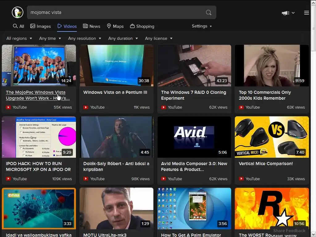Viewport: 316px width, 237px height.
Task: Click the scrollbar up arrow
Action: click(314, 2)
